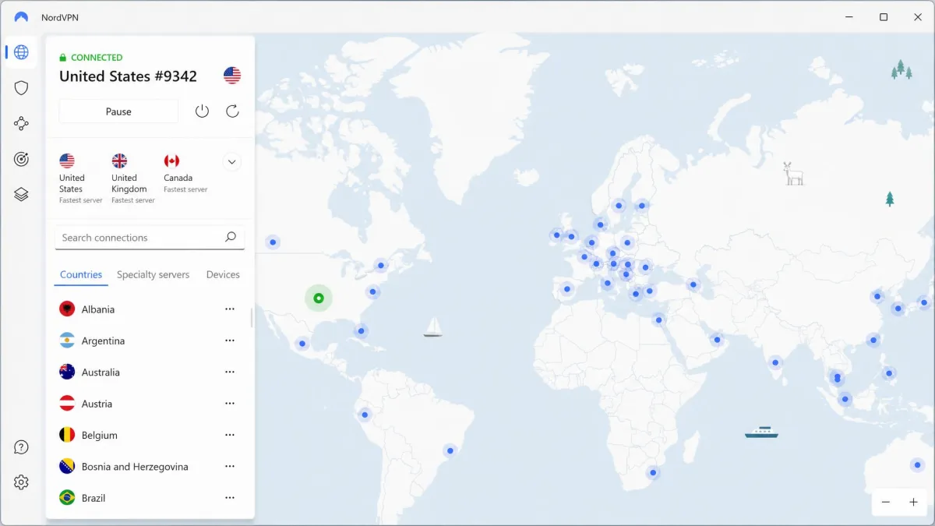Zoom in the map with plus button
The image size is (935, 526).
point(914,503)
